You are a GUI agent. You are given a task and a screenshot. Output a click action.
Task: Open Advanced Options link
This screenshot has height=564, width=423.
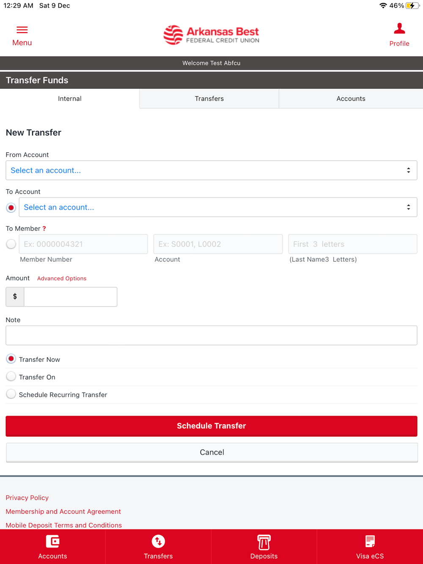(x=62, y=278)
